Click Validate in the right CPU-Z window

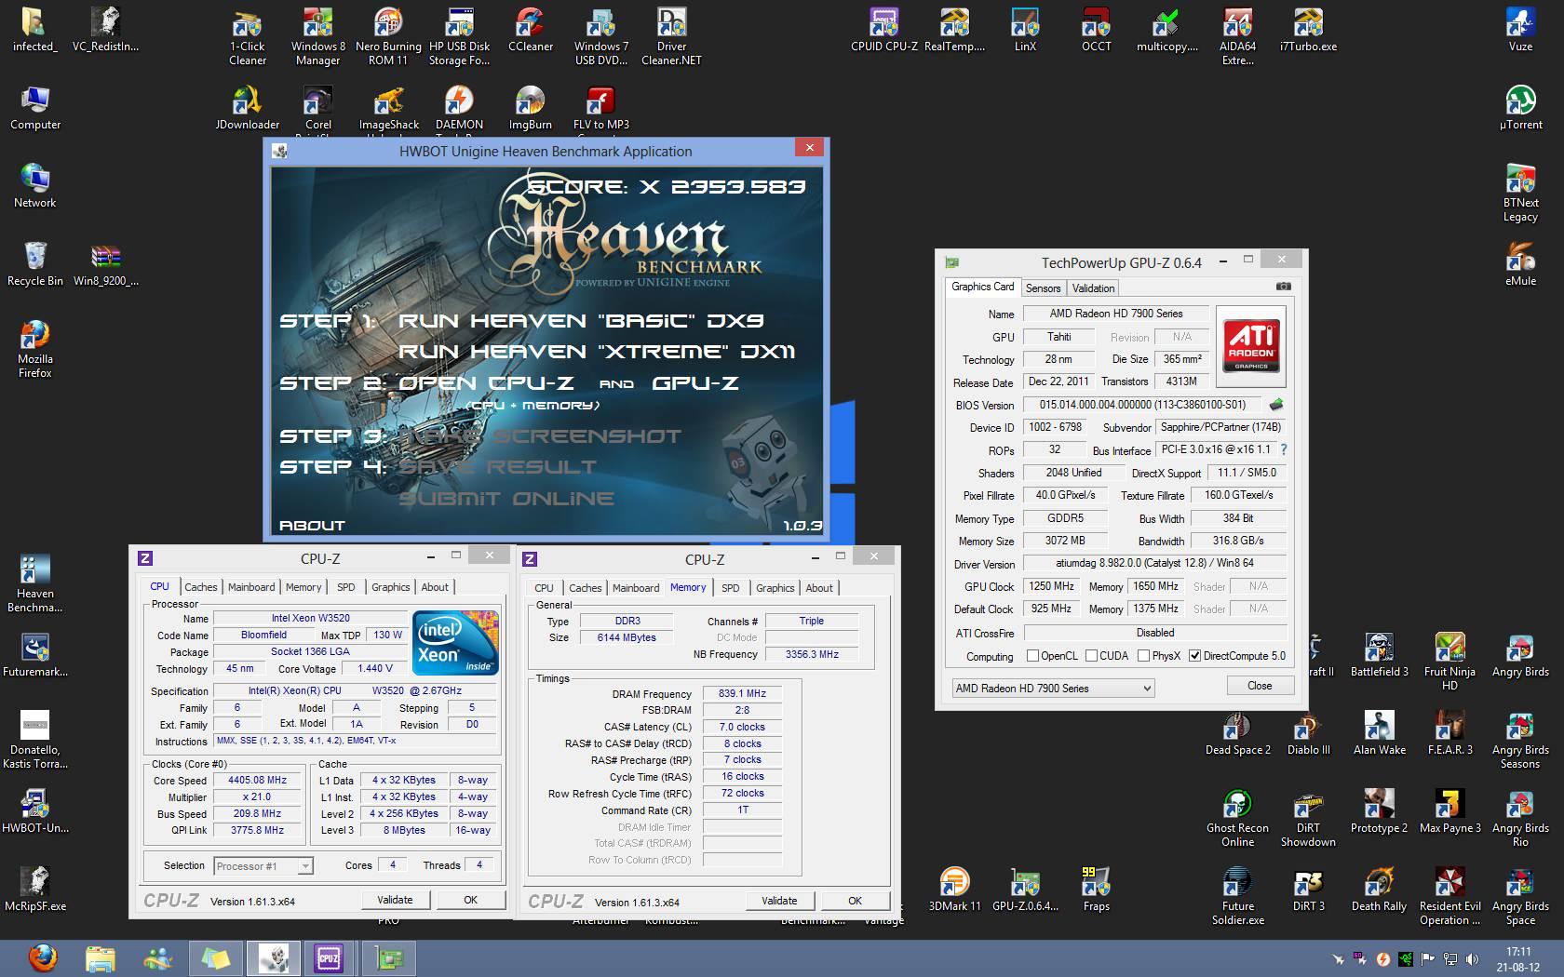point(779,901)
